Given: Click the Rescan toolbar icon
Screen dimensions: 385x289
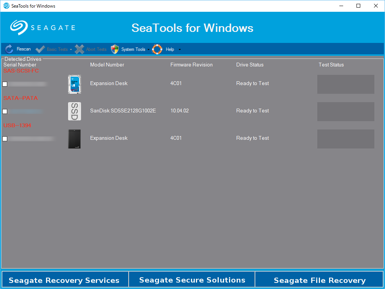Looking at the screenshot, I should (8, 49).
